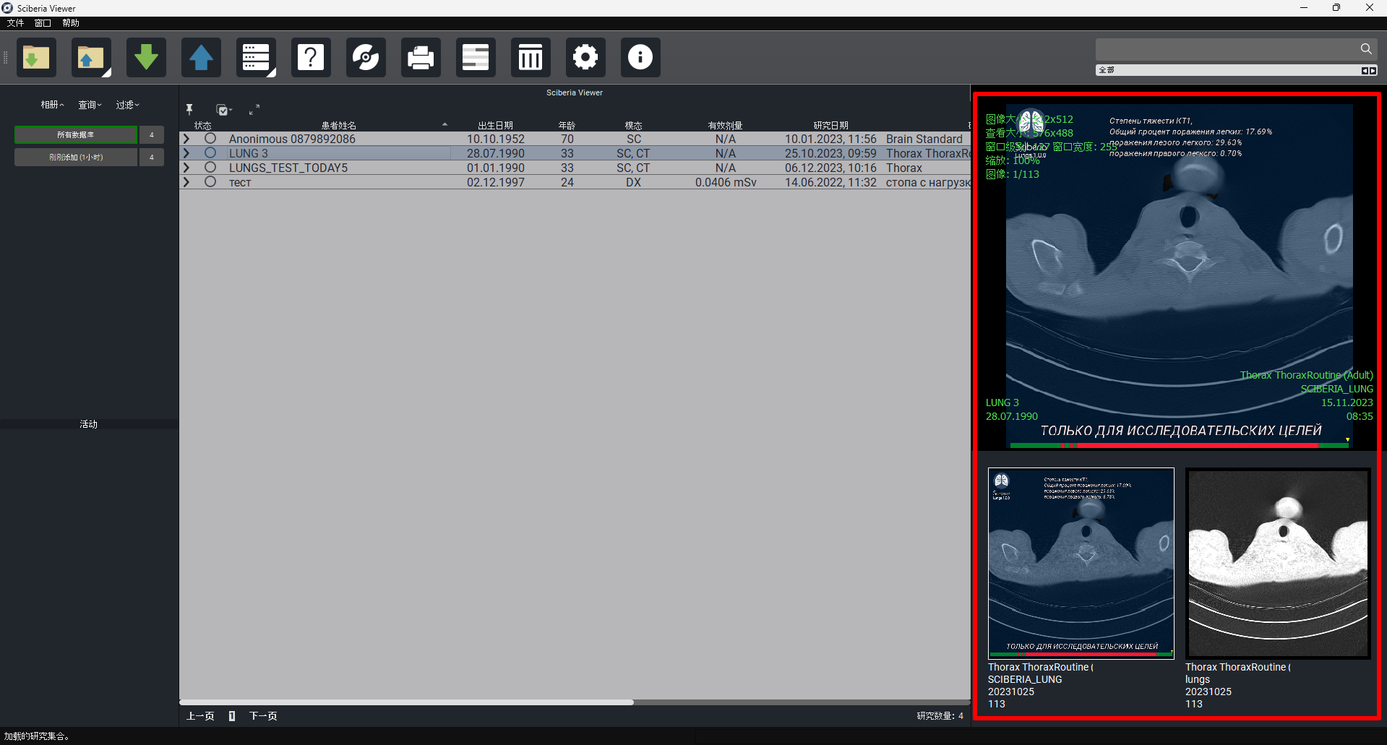Expand the тест study row
The height and width of the screenshot is (745, 1387).
point(186,182)
